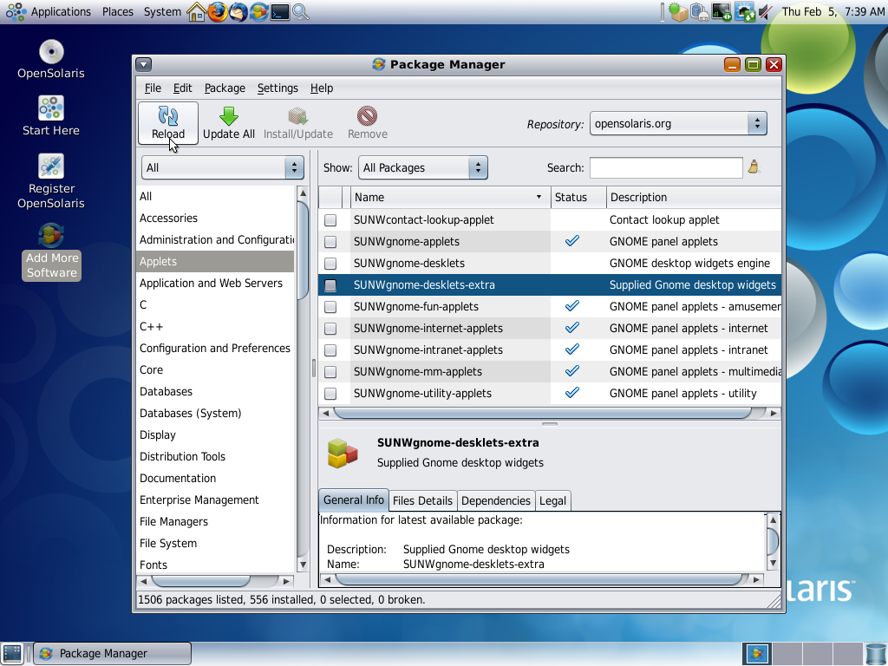Open the Package menu
Image resolution: width=888 pixels, height=666 pixels.
[x=225, y=88]
